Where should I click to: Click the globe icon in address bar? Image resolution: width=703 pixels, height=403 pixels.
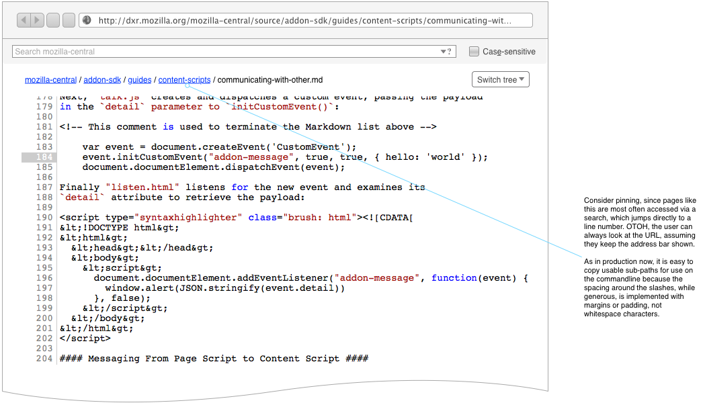pos(87,20)
